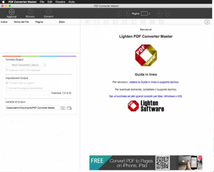Click the 'Dai un'occhiata ad altri grandi prodotti' link
214x172 pixels.
pyautogui.click(x=145, y=96)
